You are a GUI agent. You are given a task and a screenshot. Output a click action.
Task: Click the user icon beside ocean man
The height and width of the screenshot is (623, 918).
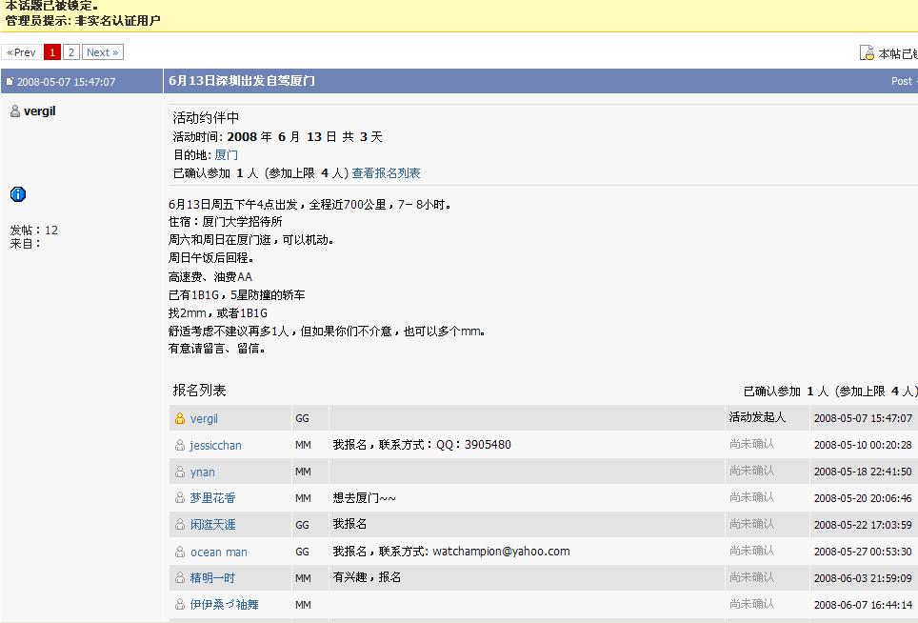180,552
